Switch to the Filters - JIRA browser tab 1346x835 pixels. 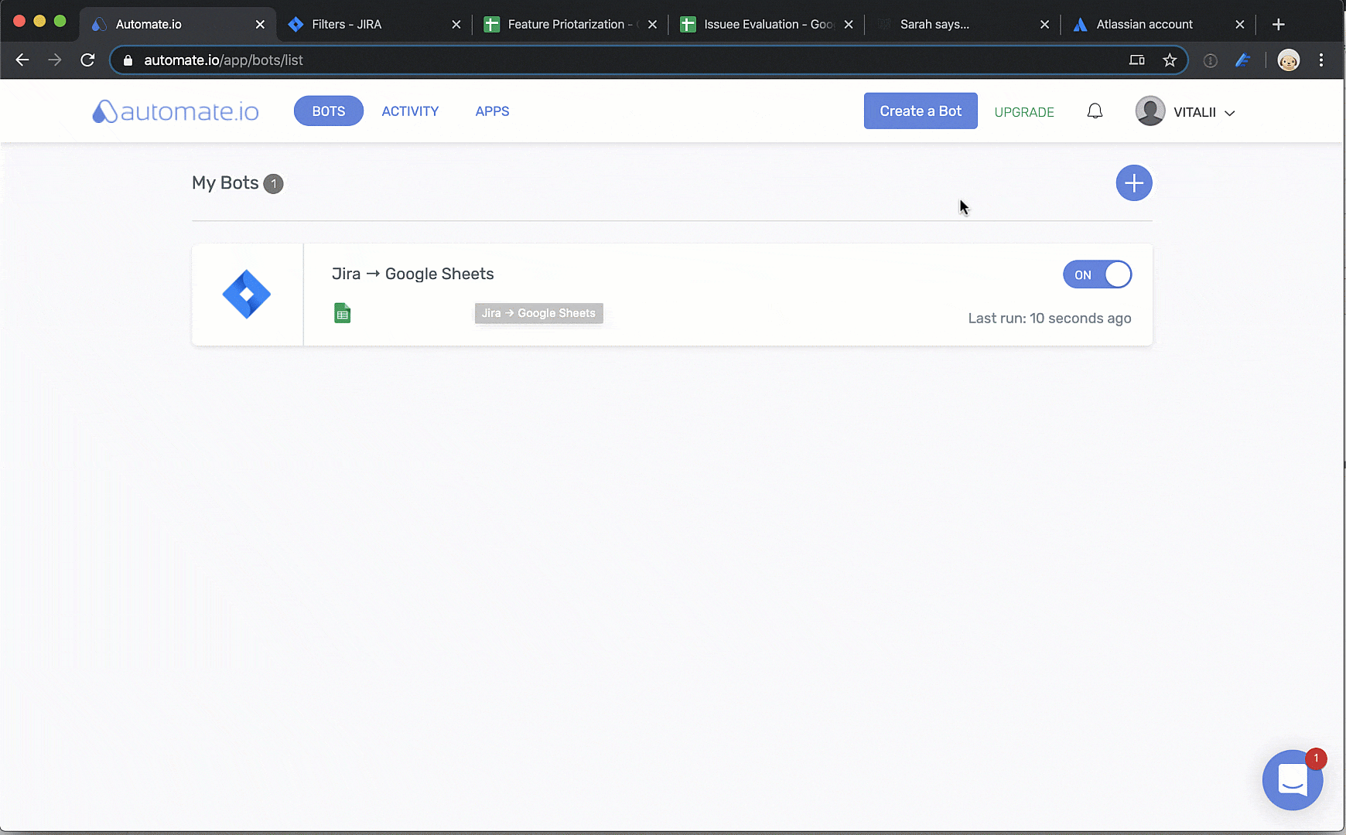coord(374,25)
